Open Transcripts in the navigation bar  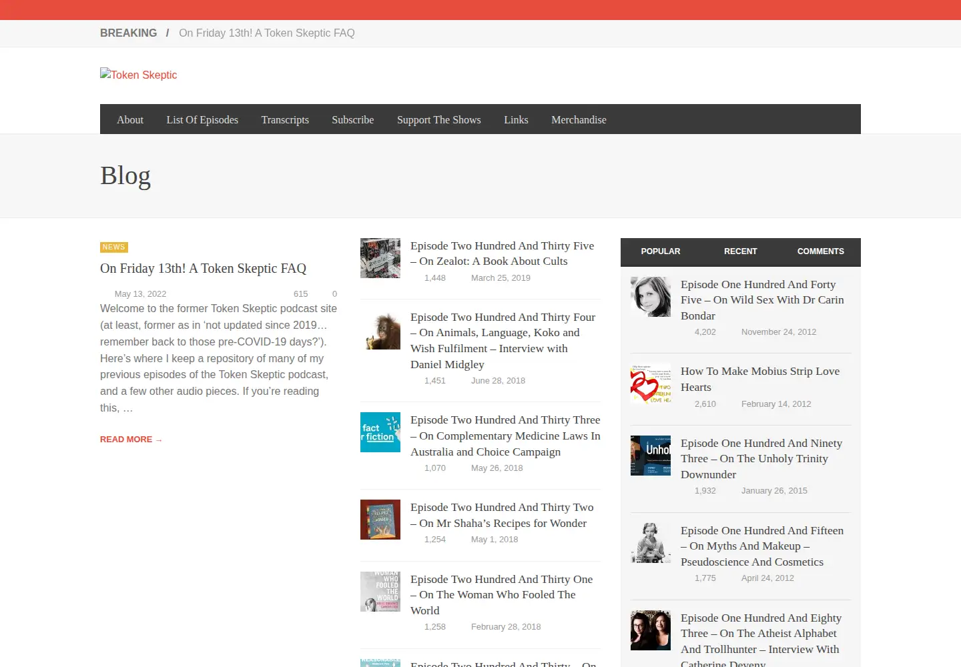click(x=285, y=119)
